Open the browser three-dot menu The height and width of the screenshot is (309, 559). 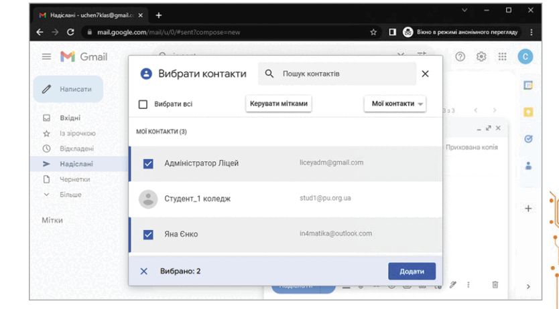click(532, 32)
